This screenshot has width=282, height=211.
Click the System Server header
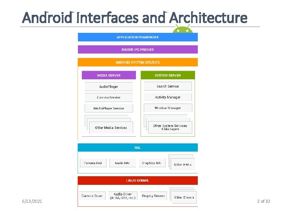pos(168,75)
